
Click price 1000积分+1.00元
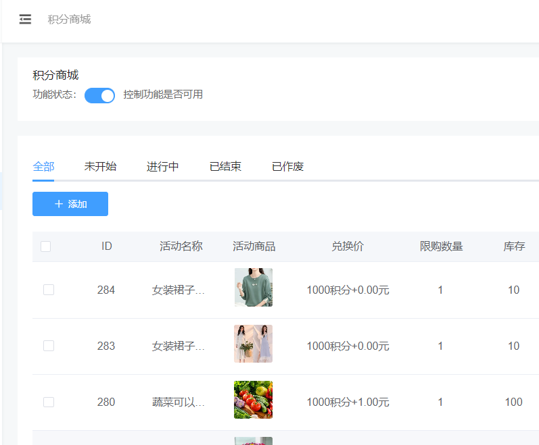[x=348, y=402]
